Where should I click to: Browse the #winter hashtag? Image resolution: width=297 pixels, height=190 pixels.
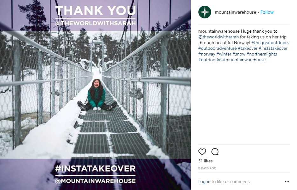point(224,54)
